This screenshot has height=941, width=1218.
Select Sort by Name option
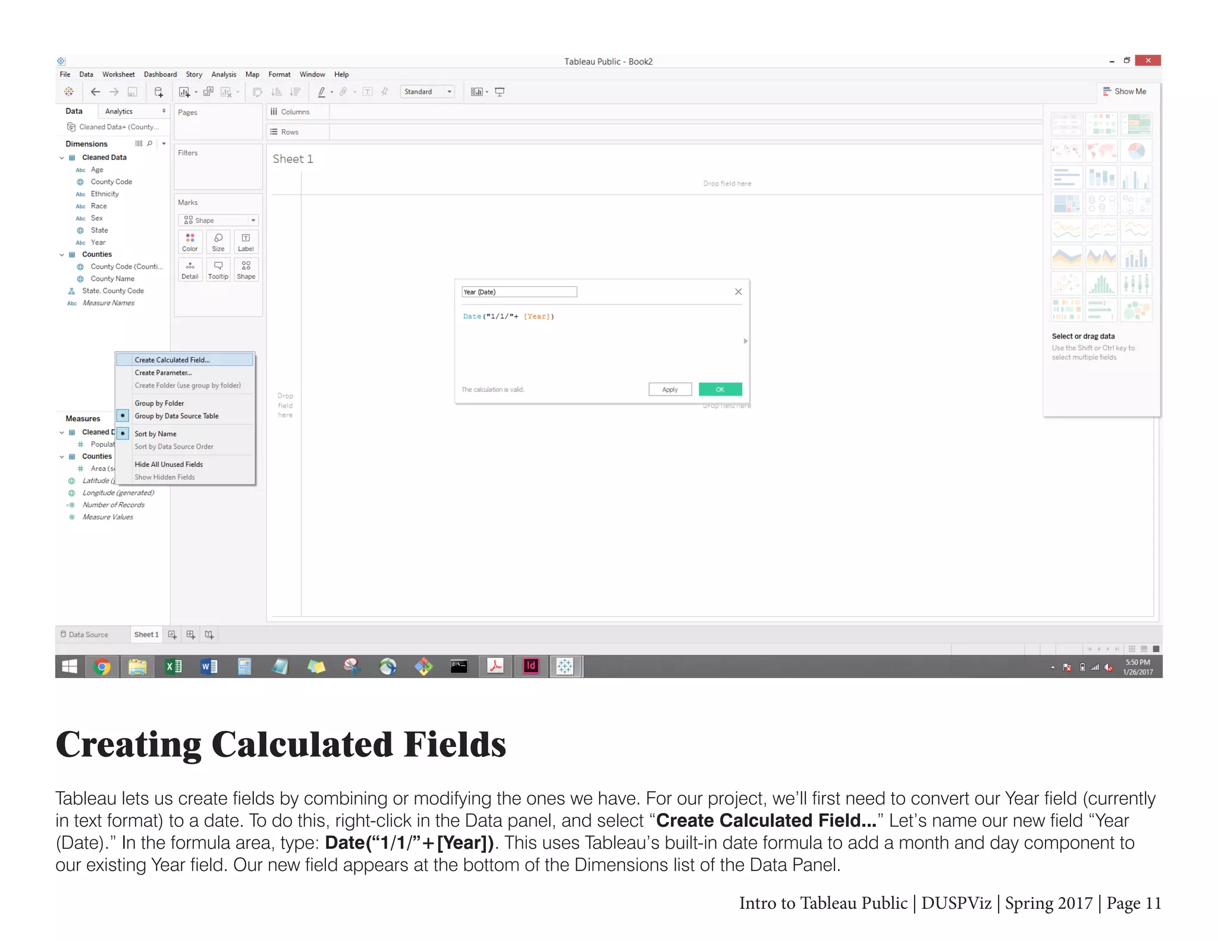coord(155,434)
